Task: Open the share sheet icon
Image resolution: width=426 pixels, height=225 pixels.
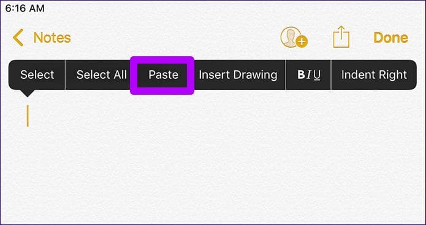Action: click(341, 37)
